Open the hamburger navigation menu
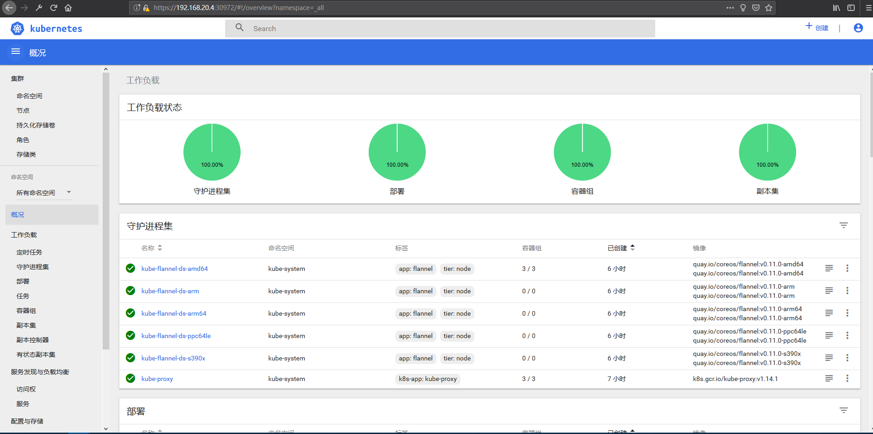Viewport: 873px width, 434px height. (16, 52)
